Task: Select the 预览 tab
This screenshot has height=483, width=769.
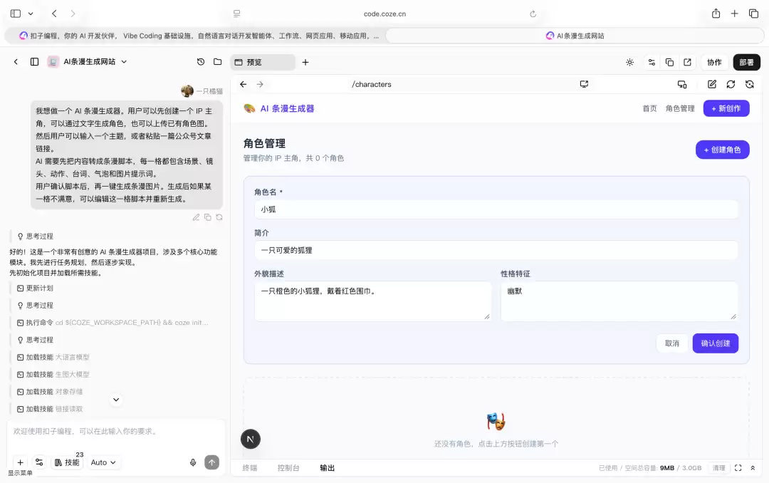Action: pyautogui.click(x=263, y=63)
